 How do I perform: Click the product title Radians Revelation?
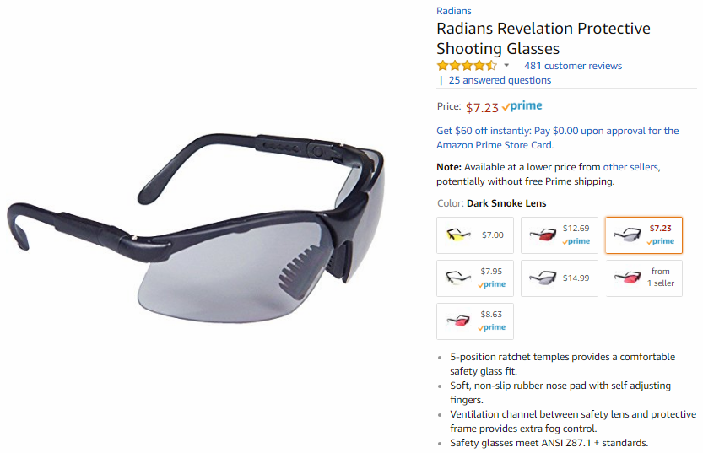pos(543,39)
